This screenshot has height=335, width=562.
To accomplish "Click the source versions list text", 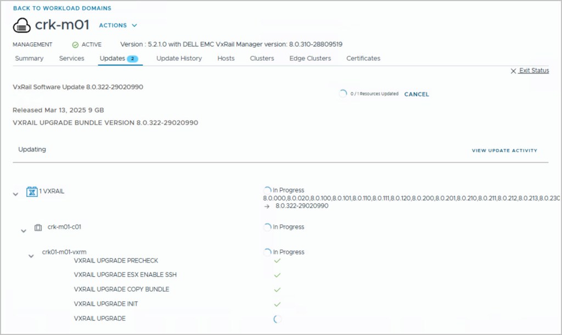I will [412, 198].
